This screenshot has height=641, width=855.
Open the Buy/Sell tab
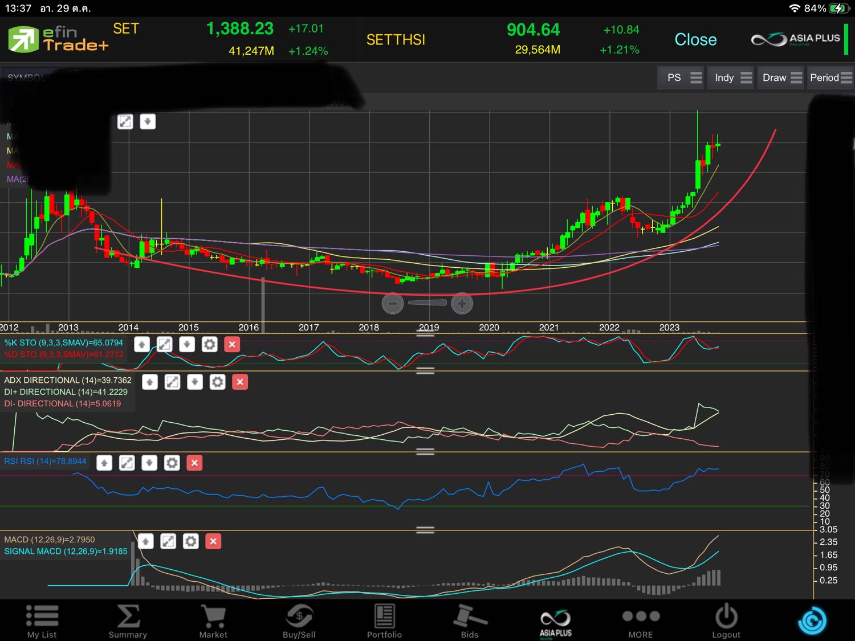click(299, 622)
